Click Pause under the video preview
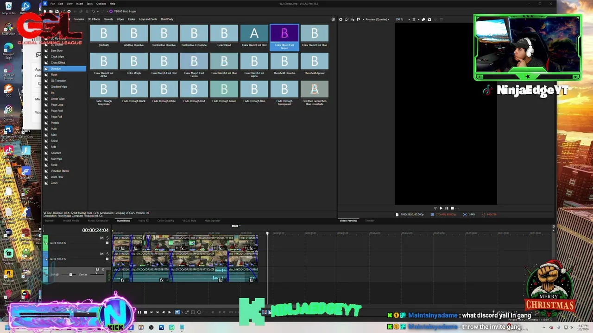This screenshot has width=593, height=333. [447, 208]
